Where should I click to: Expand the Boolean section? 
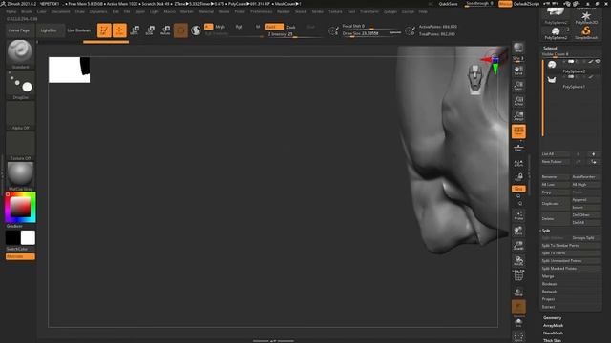(x=550, y=284)
